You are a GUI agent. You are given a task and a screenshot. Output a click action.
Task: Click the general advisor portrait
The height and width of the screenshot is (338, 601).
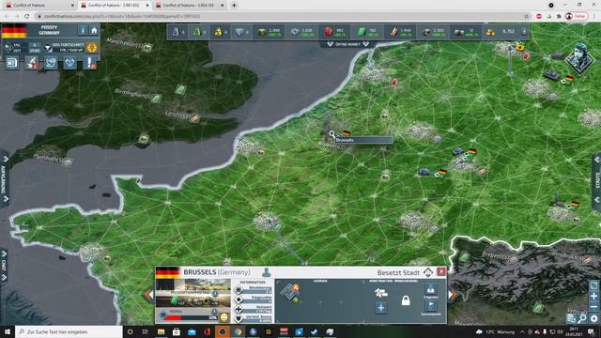pyautogui.click(x=579, y=58)
